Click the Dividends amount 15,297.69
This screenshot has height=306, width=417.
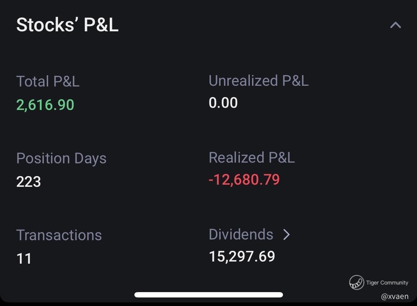pos(242,257)
